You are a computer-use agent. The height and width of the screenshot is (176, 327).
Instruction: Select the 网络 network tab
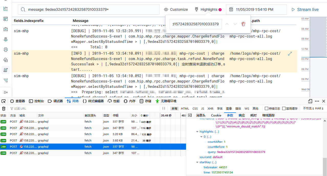[x=73, y=101]
